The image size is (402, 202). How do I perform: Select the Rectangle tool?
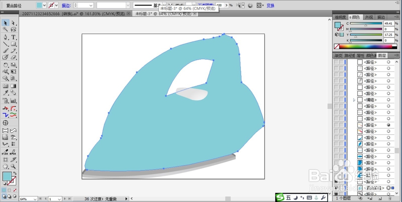click(13, 44)
